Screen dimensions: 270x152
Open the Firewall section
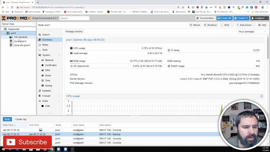coord(46,96)
